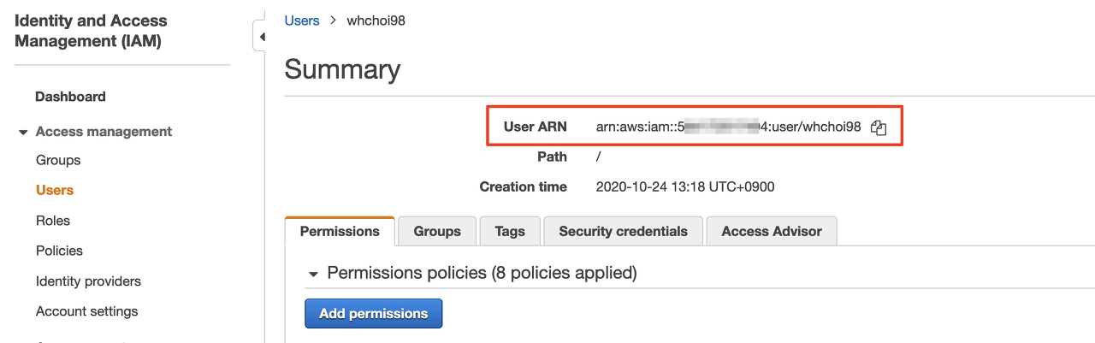Click the Add permissions button
The image size is (1095, 343).
(373, 313)
